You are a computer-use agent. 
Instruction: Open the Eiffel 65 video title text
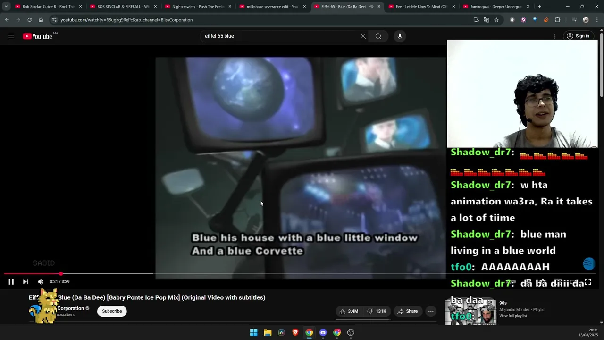[147, 297]
